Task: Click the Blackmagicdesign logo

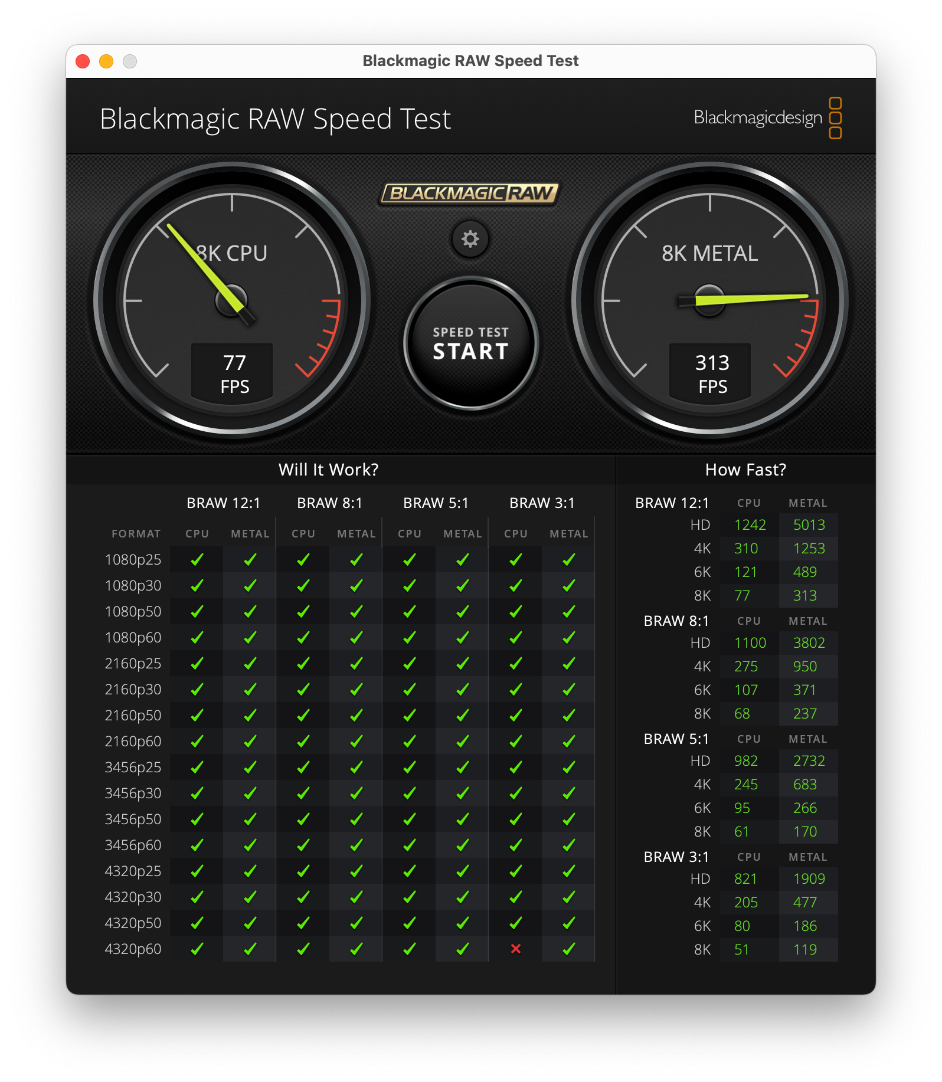Action: click(767, 118)
